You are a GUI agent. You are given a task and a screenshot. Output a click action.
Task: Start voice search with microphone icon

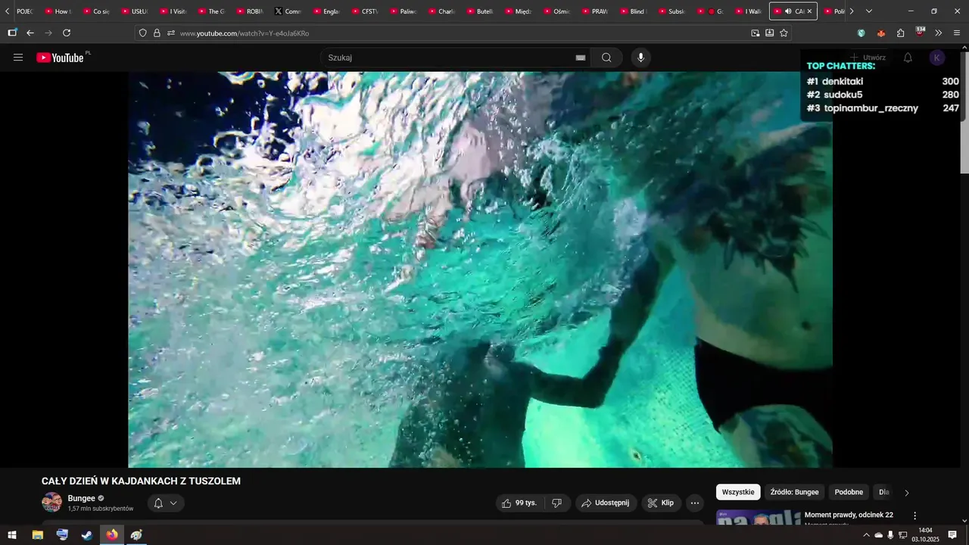tap(641, 58)
